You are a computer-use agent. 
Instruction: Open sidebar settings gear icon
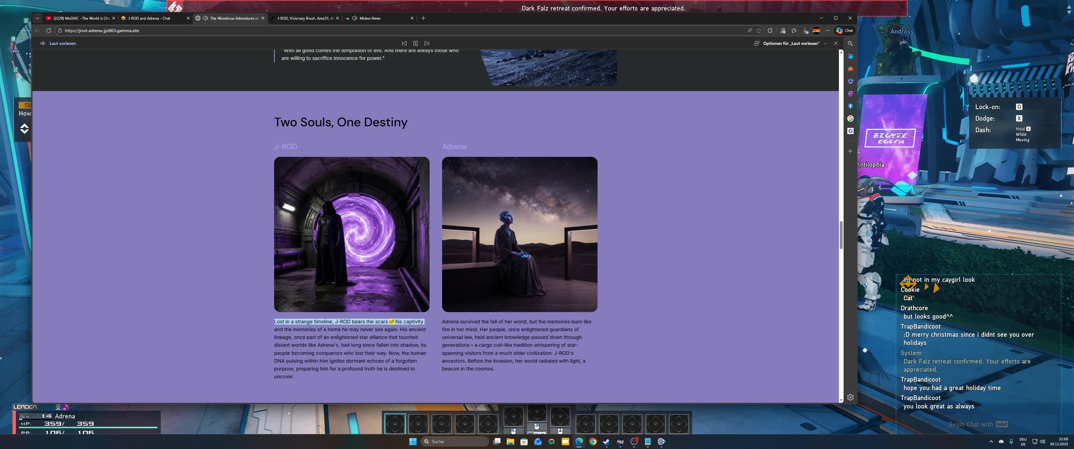[850, 397]
